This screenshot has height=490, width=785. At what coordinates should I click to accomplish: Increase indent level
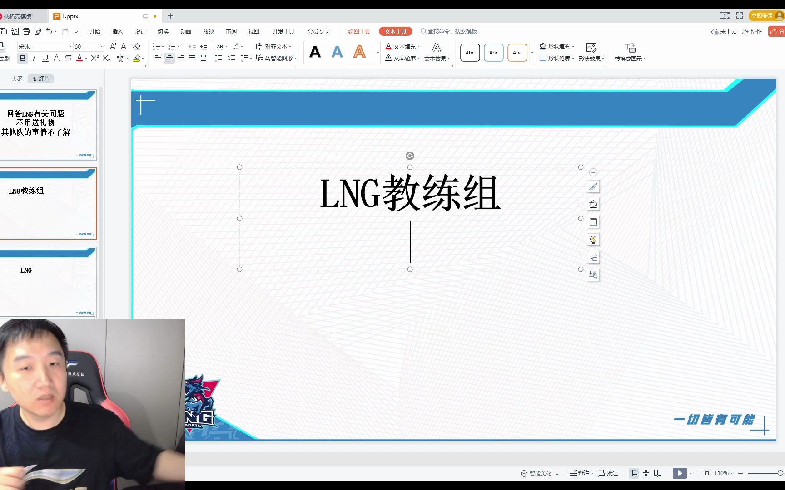(x=204, y=46)
